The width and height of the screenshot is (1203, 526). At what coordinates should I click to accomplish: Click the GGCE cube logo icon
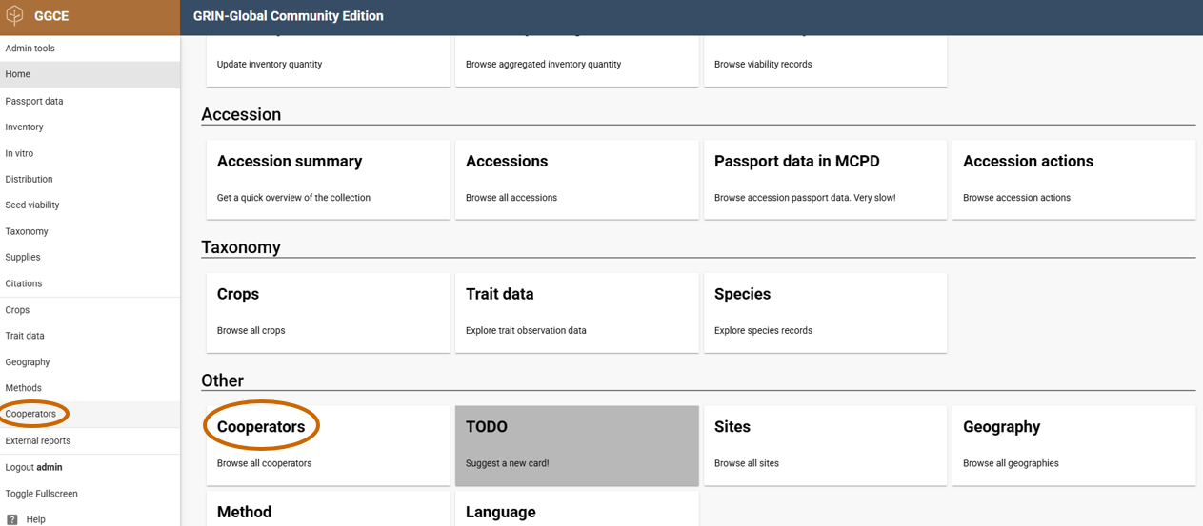pos(15,16)
